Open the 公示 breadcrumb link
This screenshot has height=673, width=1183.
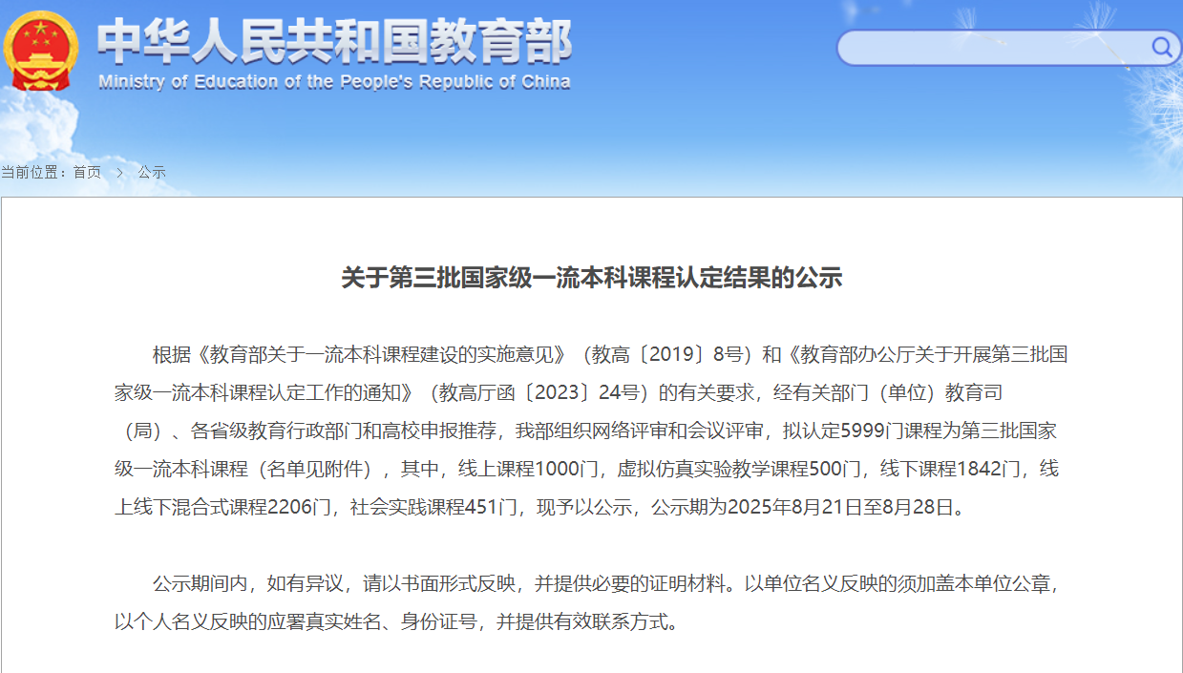point(152,172)
